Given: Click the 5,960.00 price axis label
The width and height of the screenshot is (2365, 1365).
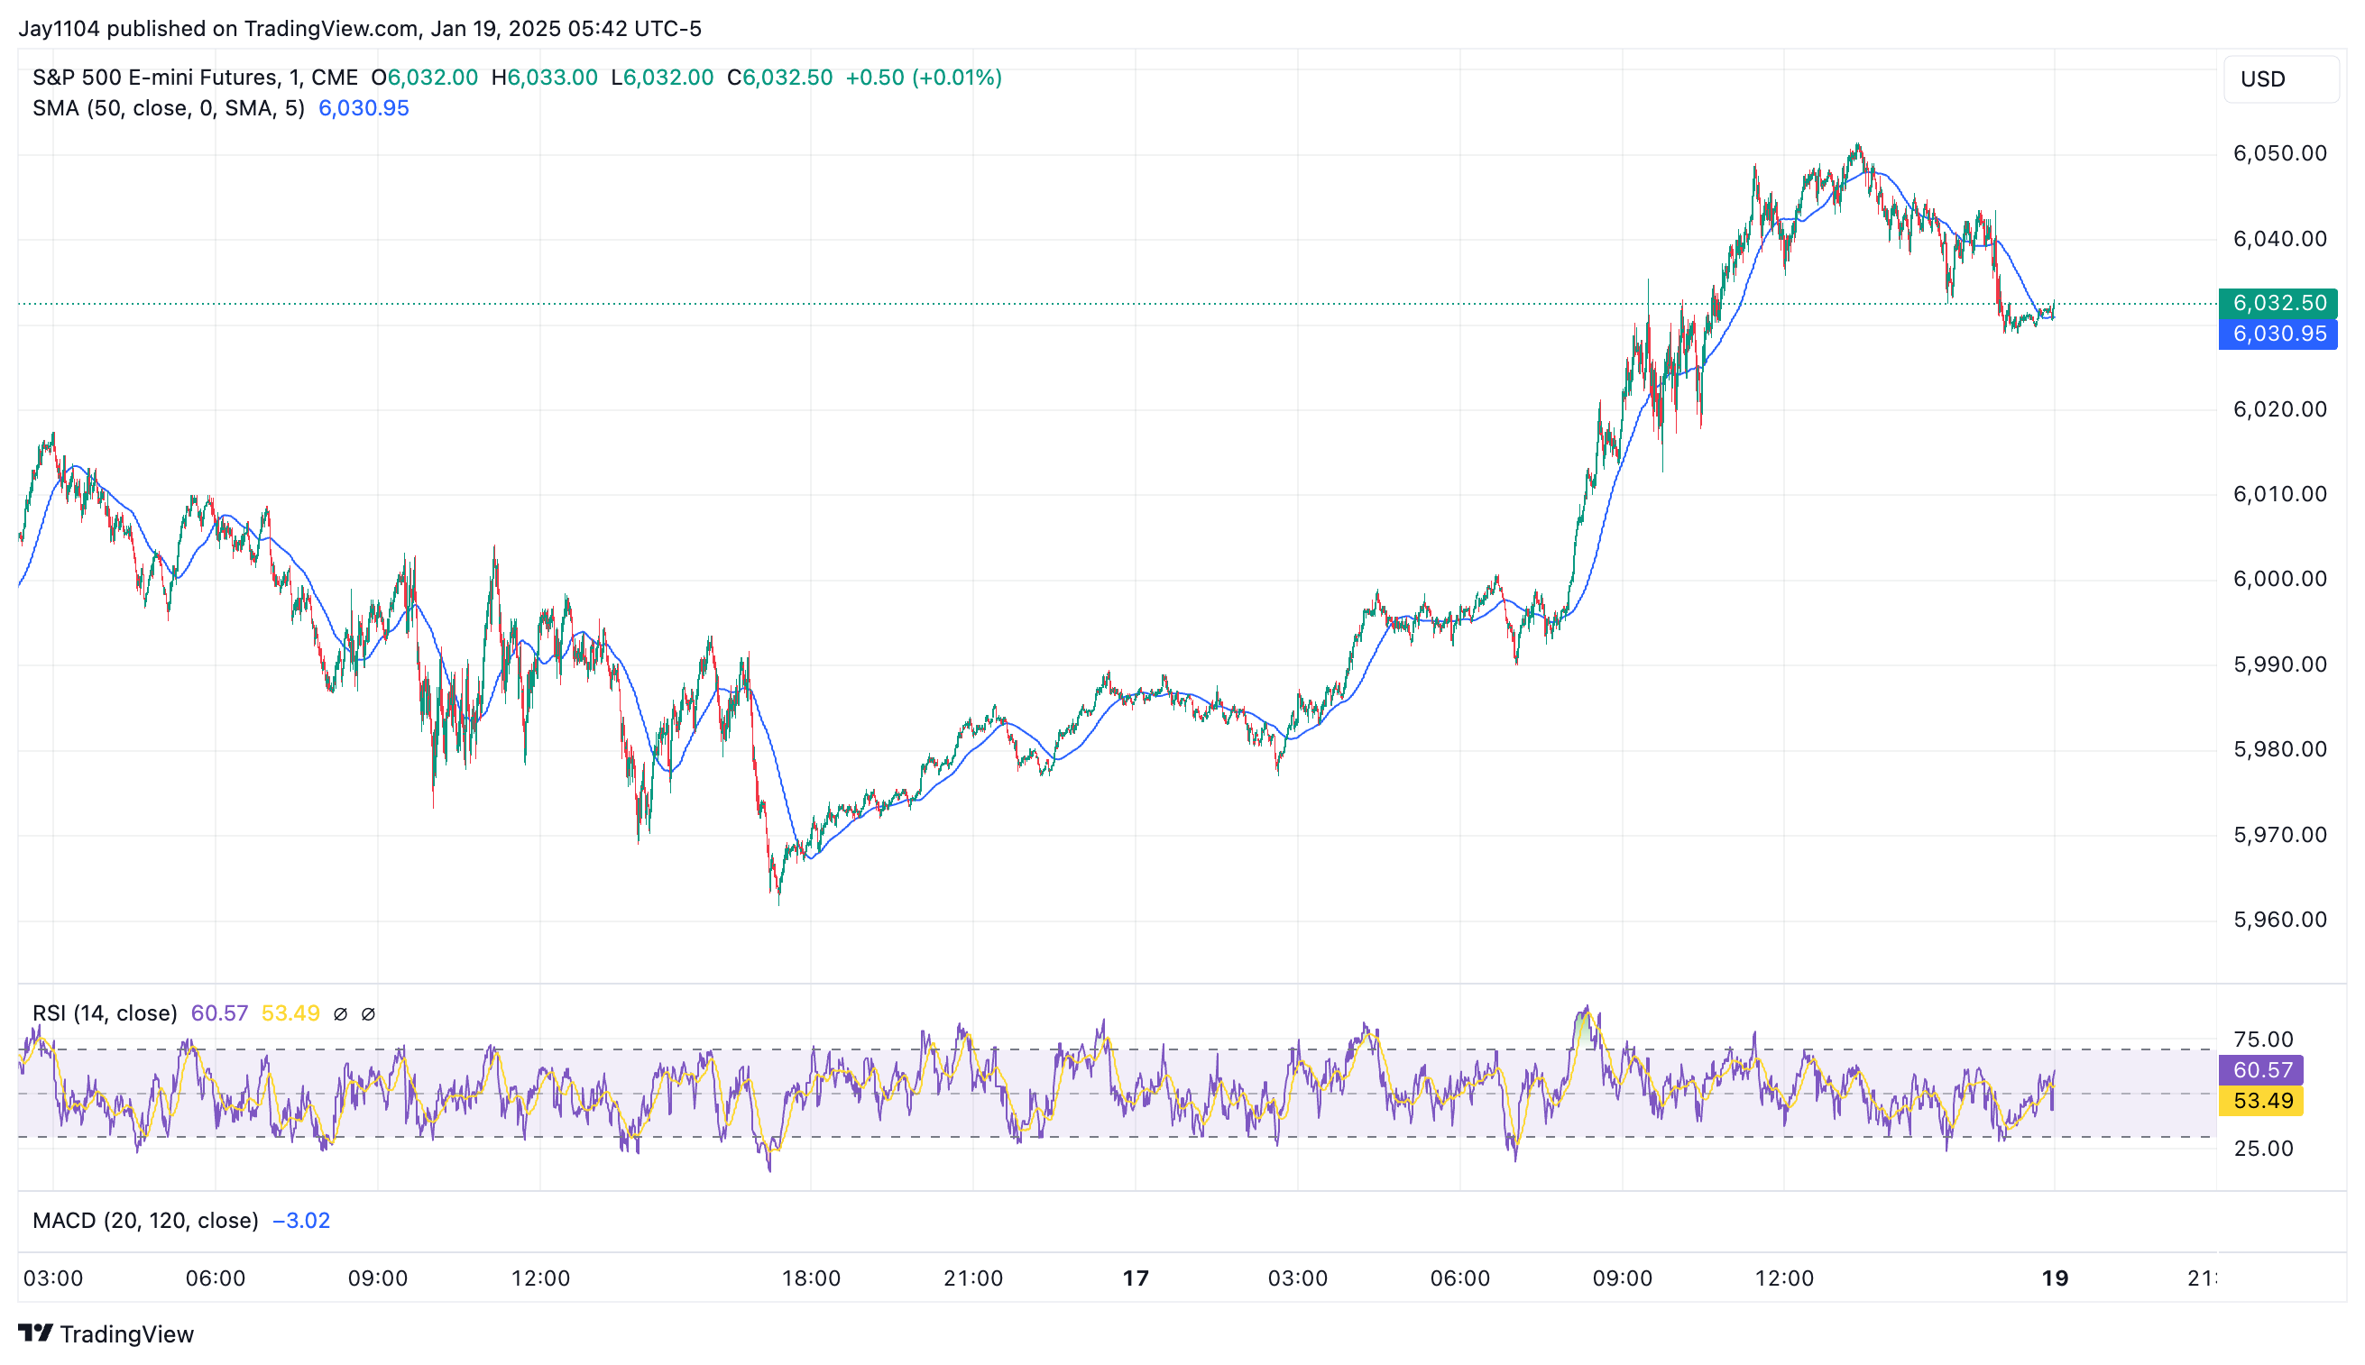Looking at the screenshot, I should click(x=2279, y=920).
